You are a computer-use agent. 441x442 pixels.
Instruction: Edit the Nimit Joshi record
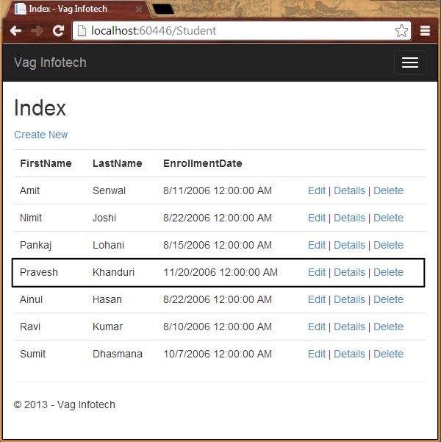click(x=317, y=218)
